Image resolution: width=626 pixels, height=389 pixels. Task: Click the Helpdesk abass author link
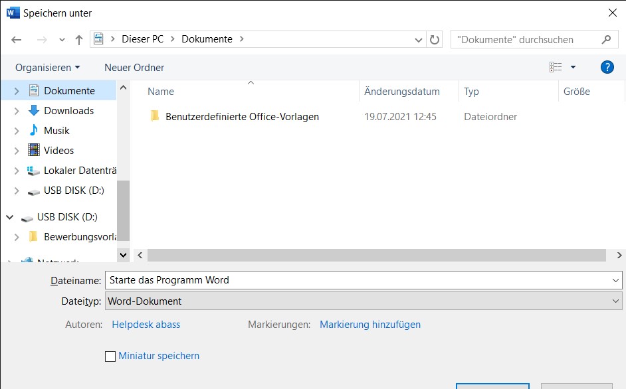point(146,325)
